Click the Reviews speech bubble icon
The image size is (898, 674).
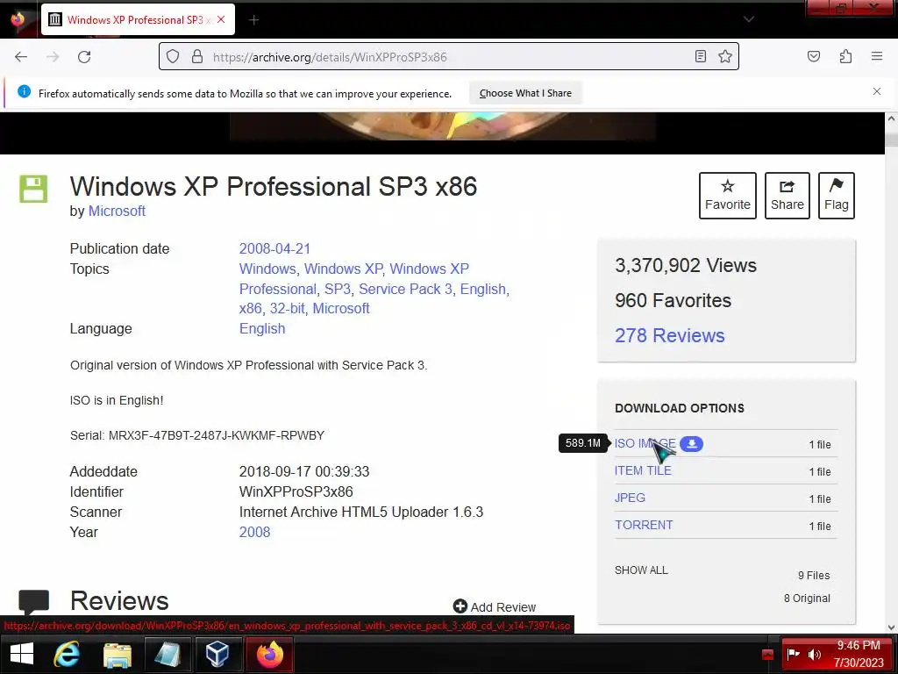[34, 602]
